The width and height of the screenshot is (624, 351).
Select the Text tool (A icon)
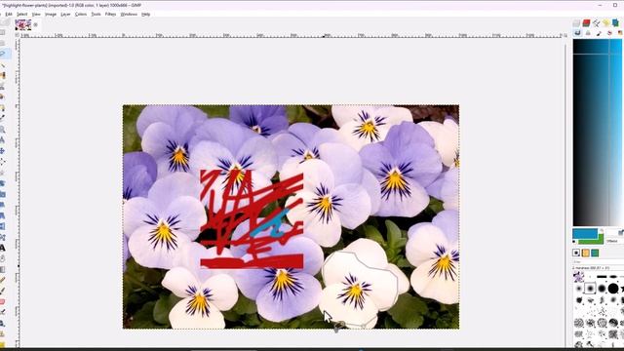point(3,248)
